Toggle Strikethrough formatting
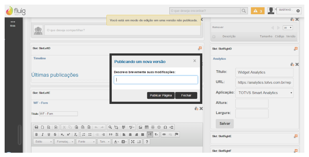This screenshot has width=309, height=157. click(x=55, y=135)
